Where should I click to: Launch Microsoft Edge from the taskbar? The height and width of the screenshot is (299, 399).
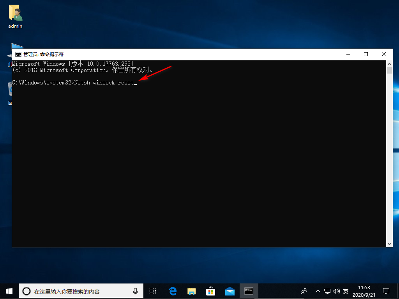pyautogui.click(x=172, y=291)
